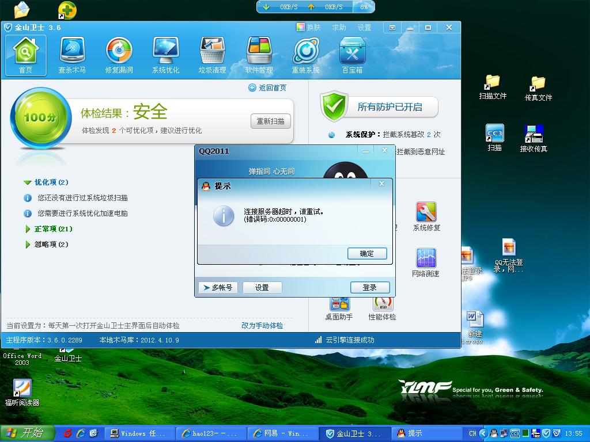Open 垃圾清理 junk cleanup
This screenshot has width=590, height=442.
pos(212,55)
